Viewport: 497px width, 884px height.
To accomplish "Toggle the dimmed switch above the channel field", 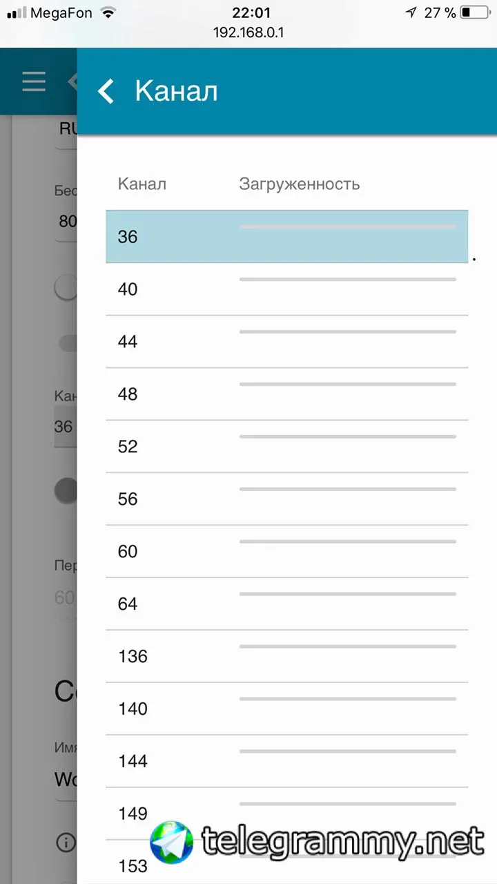I will point(67,289).
